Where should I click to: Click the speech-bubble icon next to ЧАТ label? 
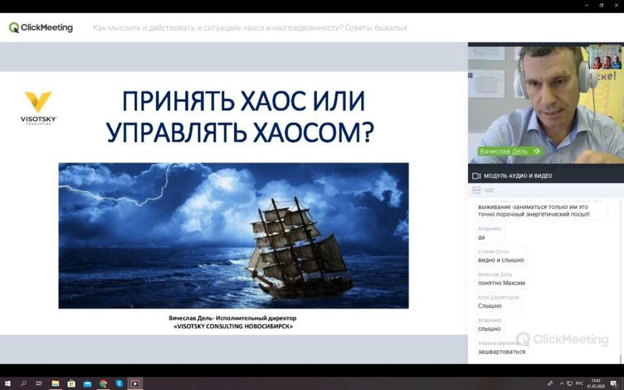[475, 190]
